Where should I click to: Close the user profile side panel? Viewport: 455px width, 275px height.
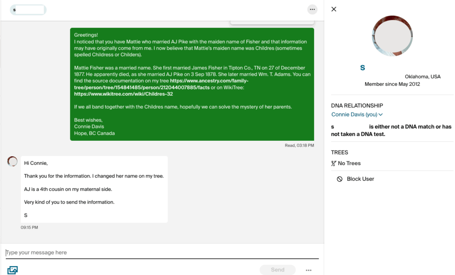pos(334,9)
